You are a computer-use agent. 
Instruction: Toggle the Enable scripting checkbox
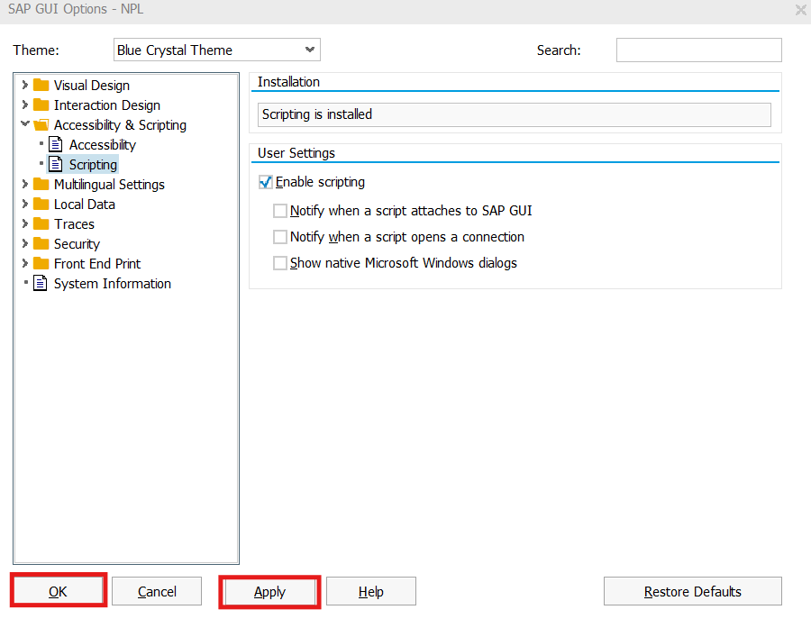[x=265, y=182]
